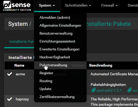The image size is (138, 107).
Task: Click the checkmark icon beside acme
Action: click(10, 74)
